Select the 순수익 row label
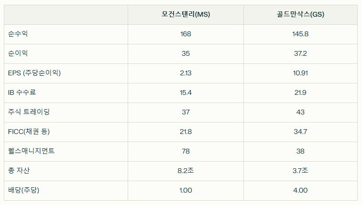This screenshot has height=205, width=362. 18,34
